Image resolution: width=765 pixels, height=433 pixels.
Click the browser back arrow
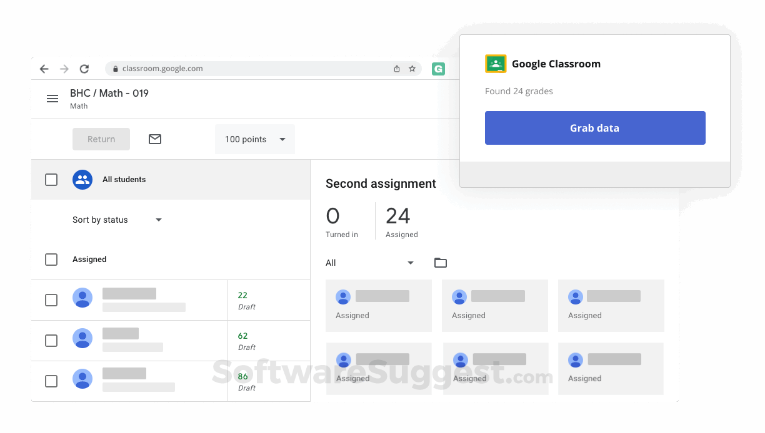pyautogui.click(x=44, y=69)
